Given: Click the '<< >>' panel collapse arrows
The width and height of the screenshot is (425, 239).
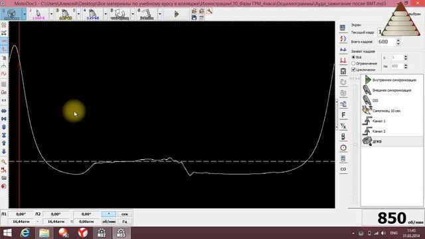Looking at the screenshot, I should [x=355, y=78].
